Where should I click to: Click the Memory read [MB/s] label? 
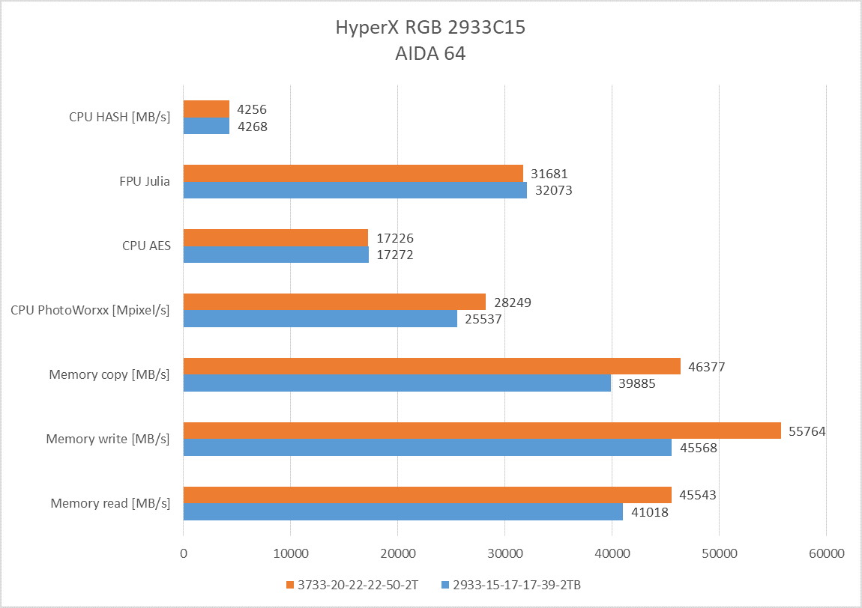pos(110,503)
